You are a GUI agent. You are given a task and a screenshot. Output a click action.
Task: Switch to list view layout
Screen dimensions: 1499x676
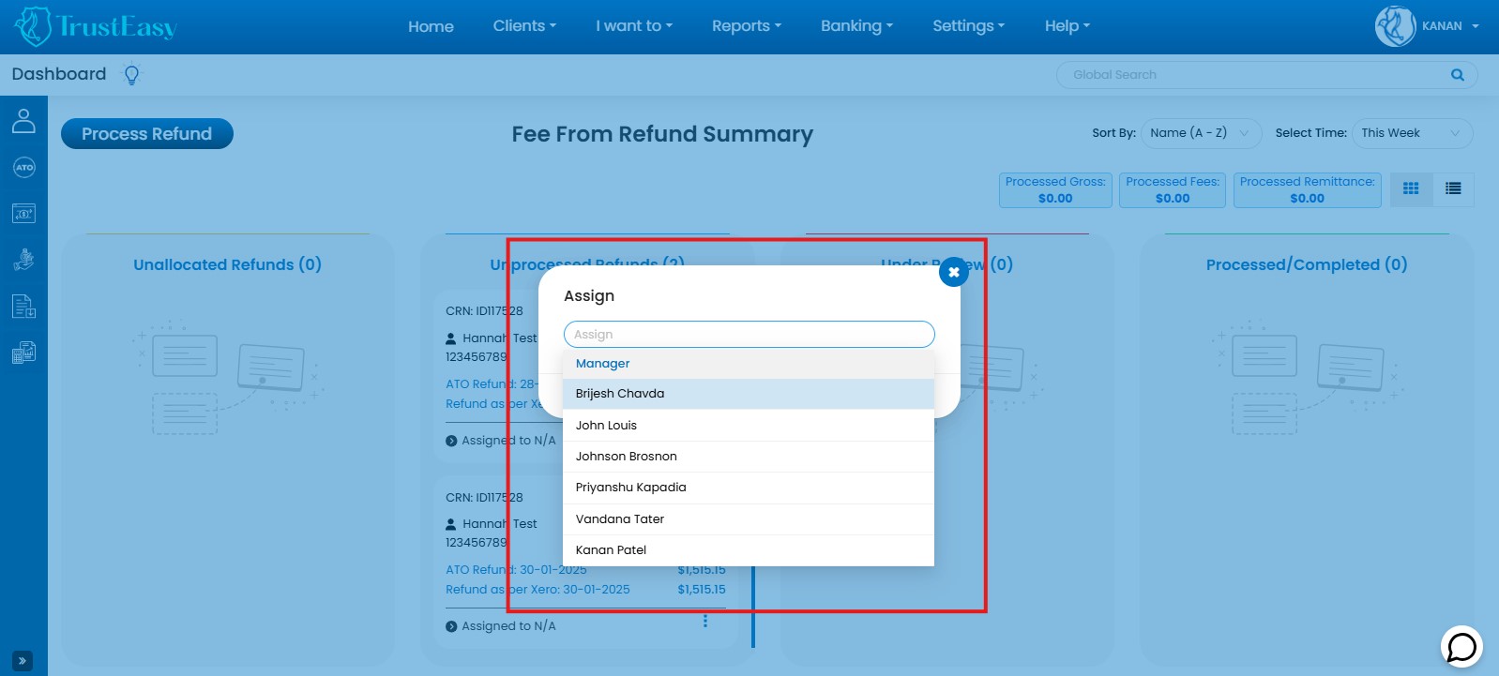(1453, 188)
